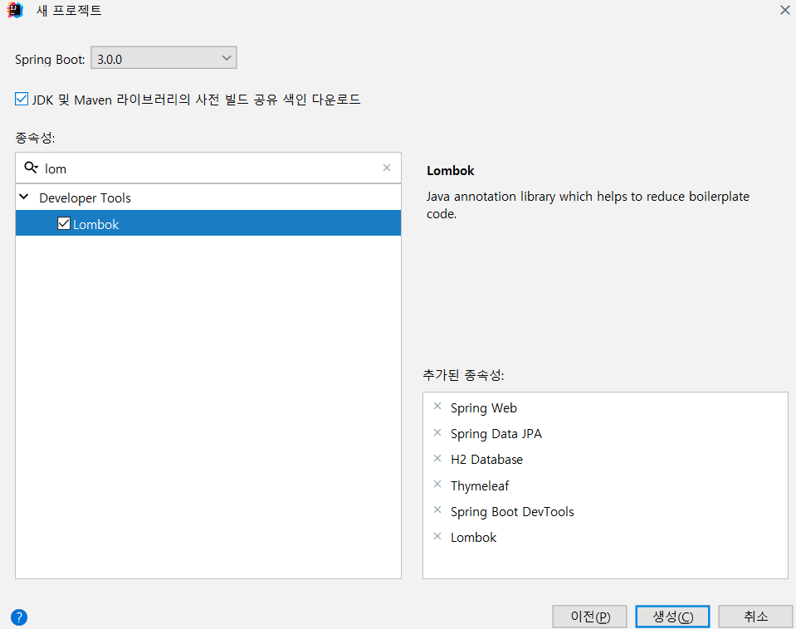
Task: Remove Thymeleaf from added dependencies
Action: click(437, 485)
